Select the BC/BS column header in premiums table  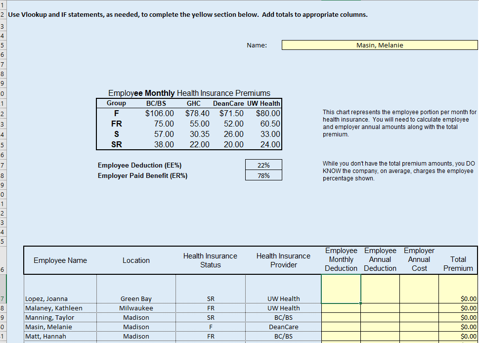point(156,103)
